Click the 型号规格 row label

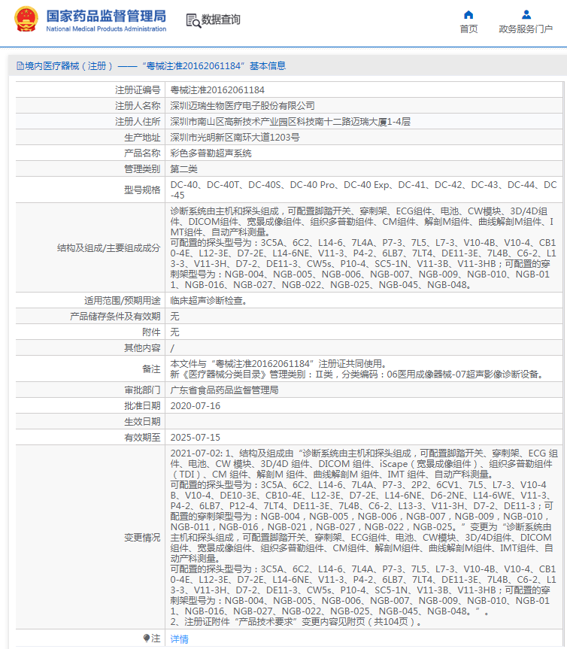click(x=142, y=190)
